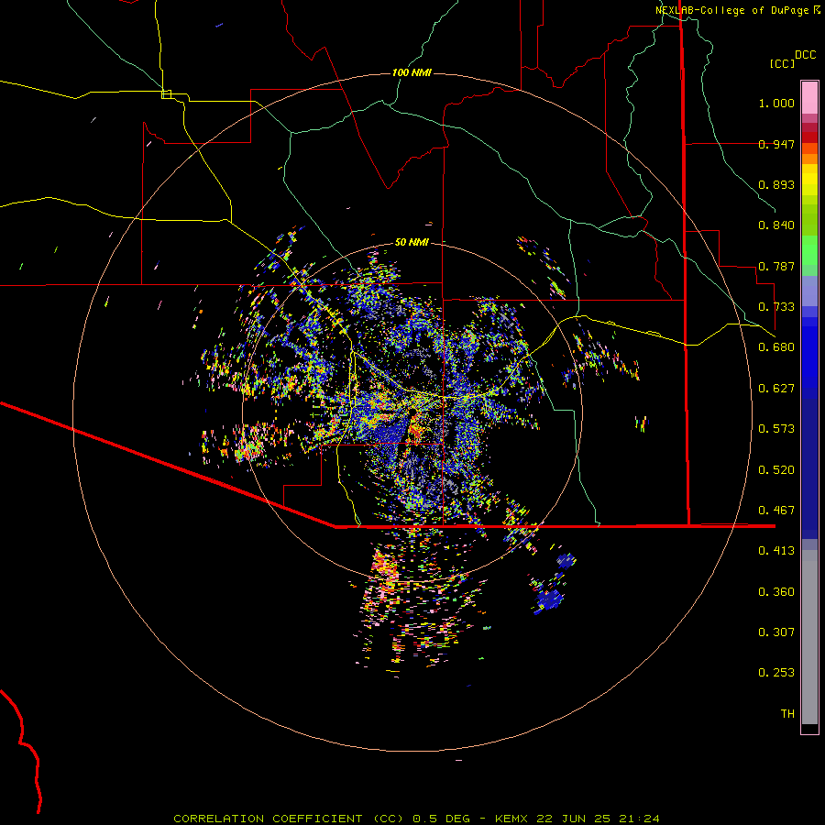Select the 0.947 value on color scale
The image size is (825, 825).
pyautogui.click(x=776, y=144)
